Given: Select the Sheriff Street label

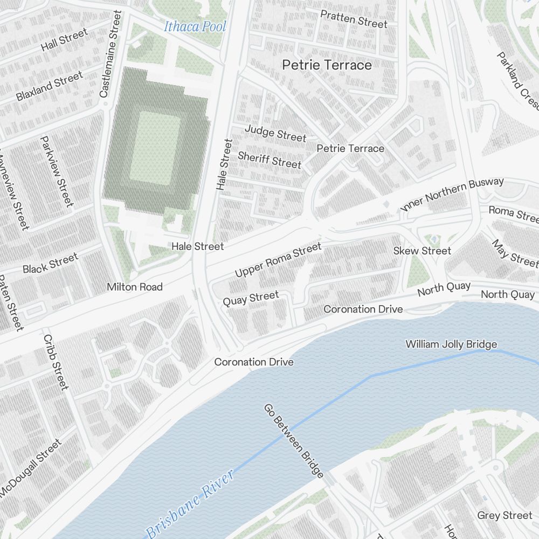Looking at the screenshot, I should pos(269,160).
